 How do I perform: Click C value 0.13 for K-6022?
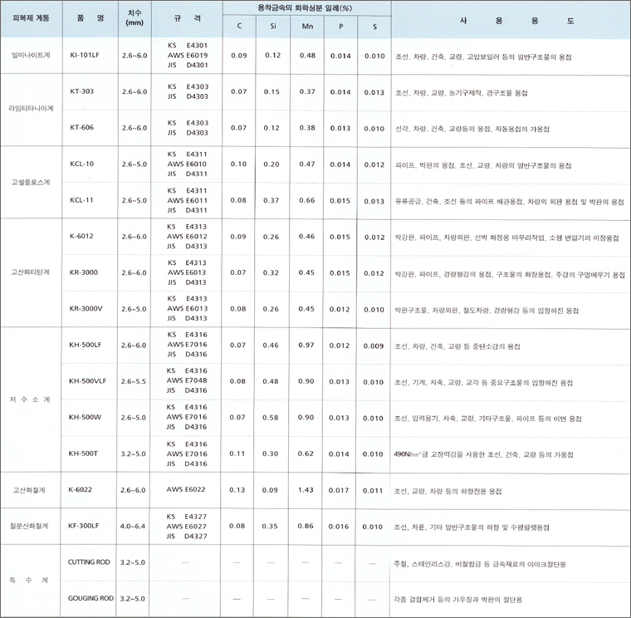pyautogui.click(x=237, y=489)
